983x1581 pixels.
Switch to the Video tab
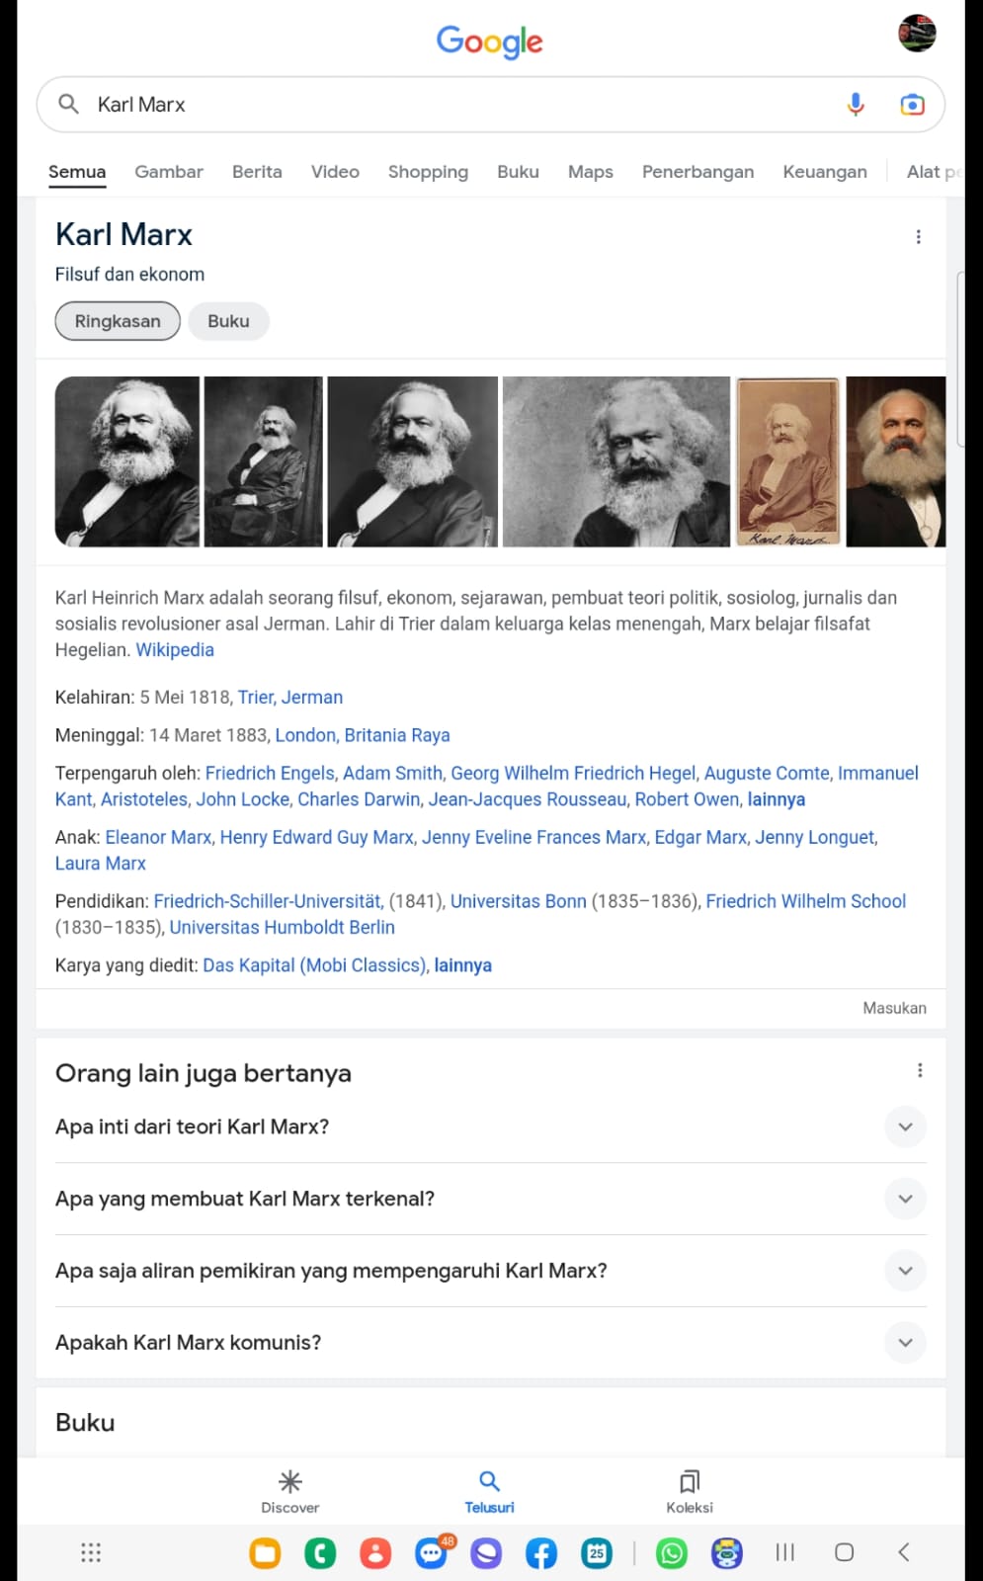coord(335,172)
